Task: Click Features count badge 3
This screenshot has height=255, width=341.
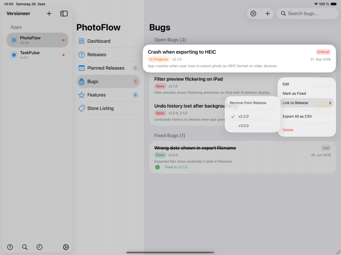Action: (135, 95)
